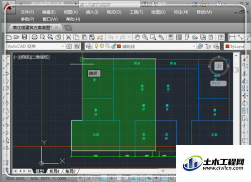Click the New drawing icon
251x182 pixels.
(9, 37)
